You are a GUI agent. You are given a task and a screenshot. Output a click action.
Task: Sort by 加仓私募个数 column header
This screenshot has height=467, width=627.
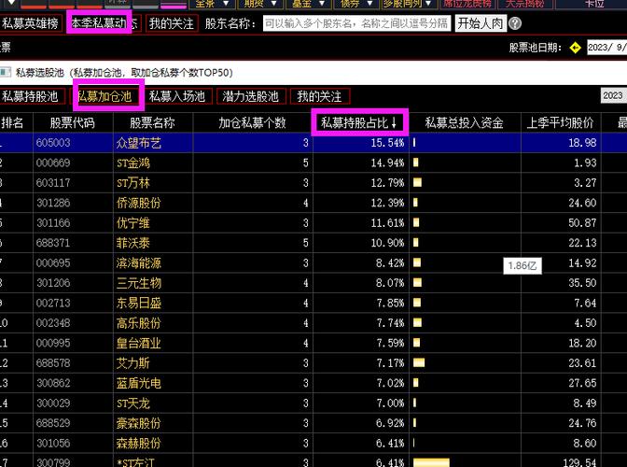tap(253, 122)
